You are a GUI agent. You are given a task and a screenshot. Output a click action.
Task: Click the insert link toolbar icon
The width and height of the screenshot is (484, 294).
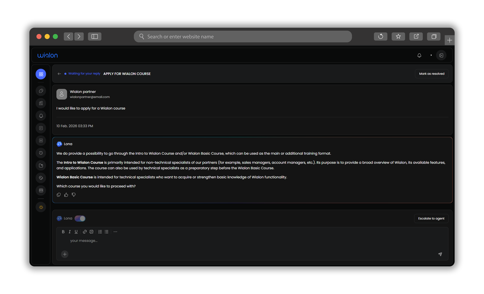coord(85,232)
